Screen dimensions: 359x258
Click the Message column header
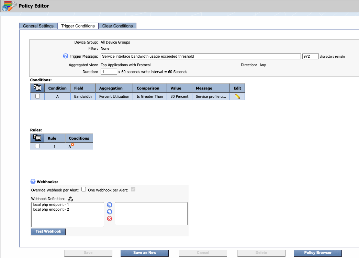pyautogui.click(x=211, y=88)
